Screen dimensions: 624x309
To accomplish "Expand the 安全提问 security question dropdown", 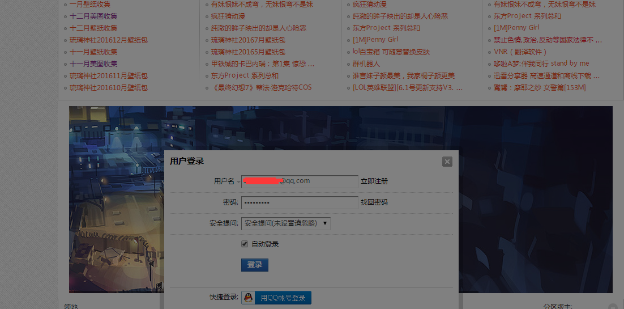I will pyautogui.click(x=286, y=223).
